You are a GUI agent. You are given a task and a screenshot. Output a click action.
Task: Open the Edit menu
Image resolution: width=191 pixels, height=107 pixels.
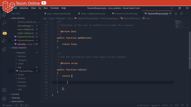(15, 8)
